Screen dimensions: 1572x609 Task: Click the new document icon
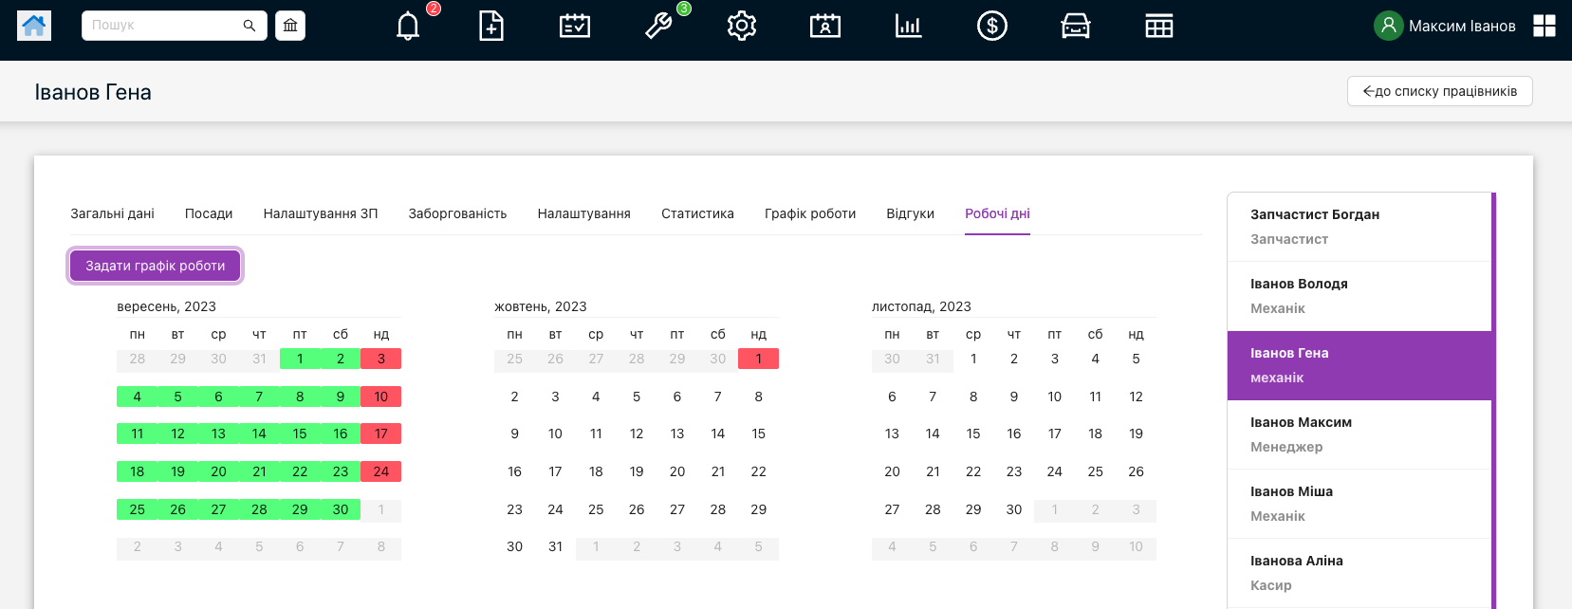(x=491, y=26)
